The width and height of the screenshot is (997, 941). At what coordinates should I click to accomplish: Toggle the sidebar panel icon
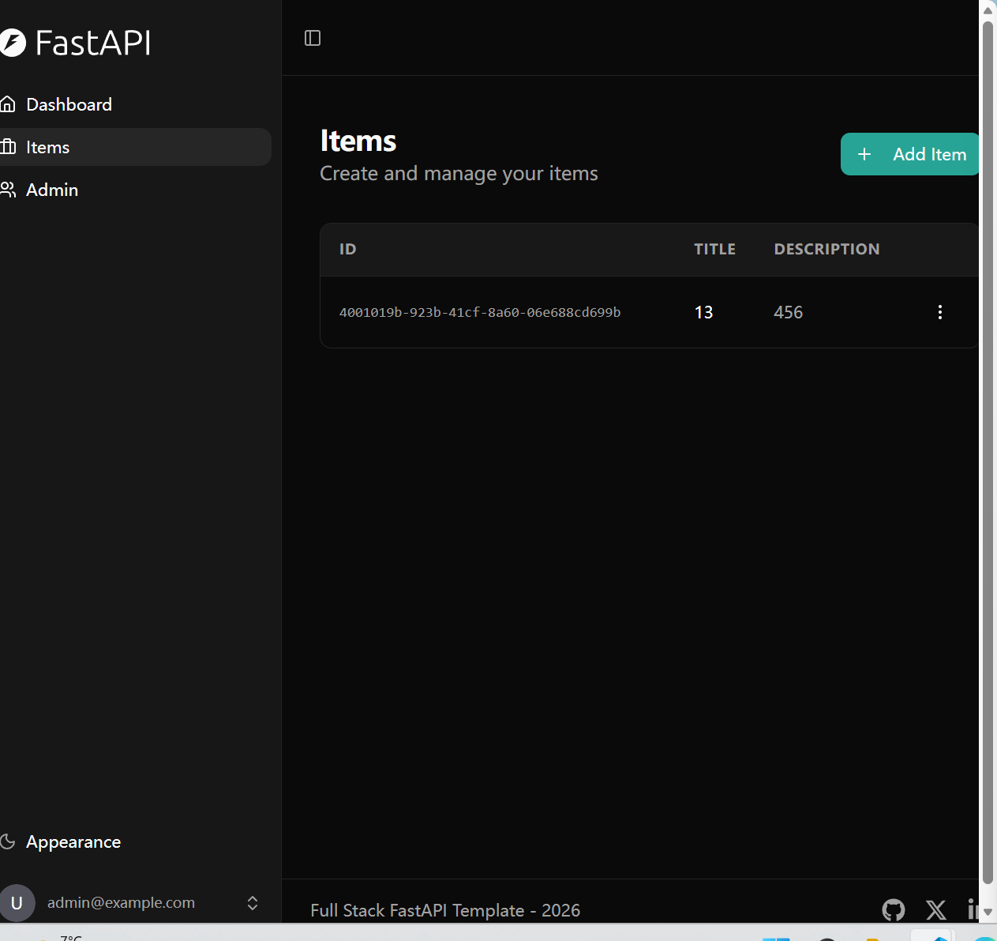click(x=313, y=38)
